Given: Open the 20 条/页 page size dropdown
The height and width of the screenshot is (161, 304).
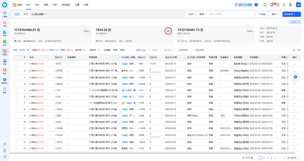Looking at the screenshot, I should pos(293,158).
